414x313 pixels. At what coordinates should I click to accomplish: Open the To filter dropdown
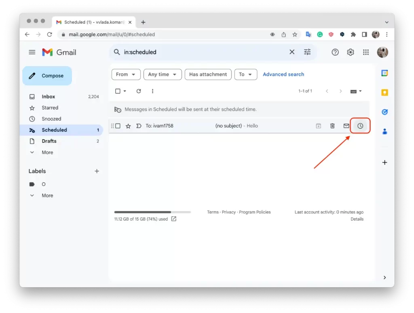point(246,75)
